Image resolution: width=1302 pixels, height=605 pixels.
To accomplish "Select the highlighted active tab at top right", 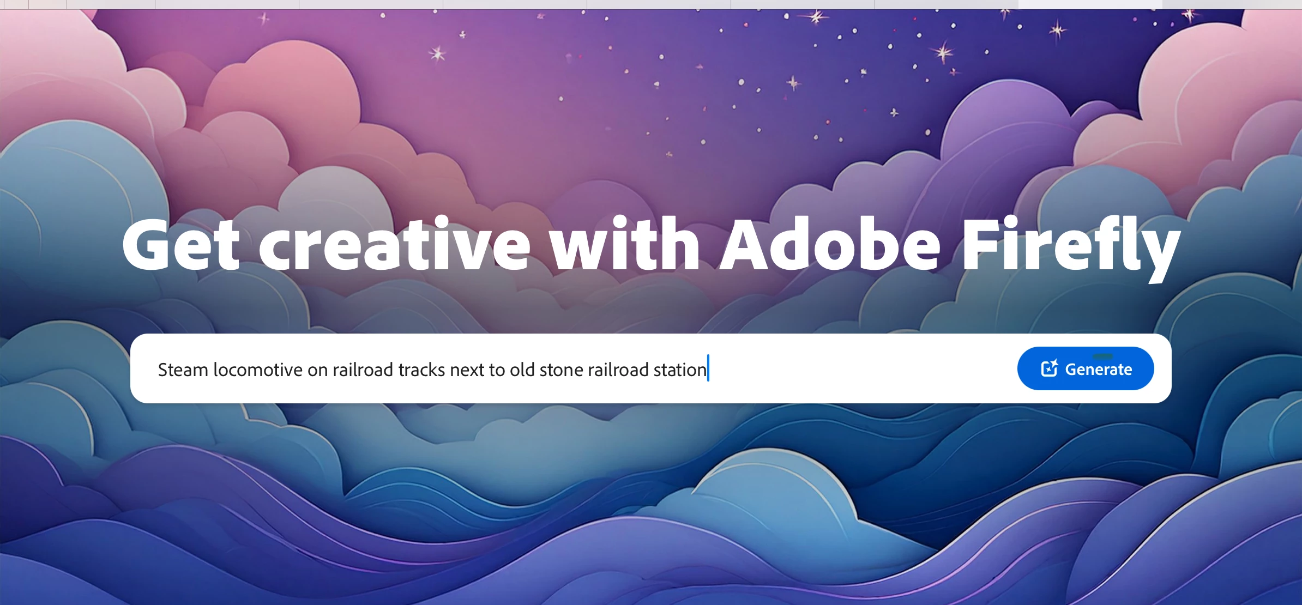I will [1090, 4].
